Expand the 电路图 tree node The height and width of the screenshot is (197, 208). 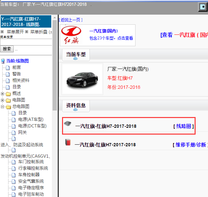(2, 100)
